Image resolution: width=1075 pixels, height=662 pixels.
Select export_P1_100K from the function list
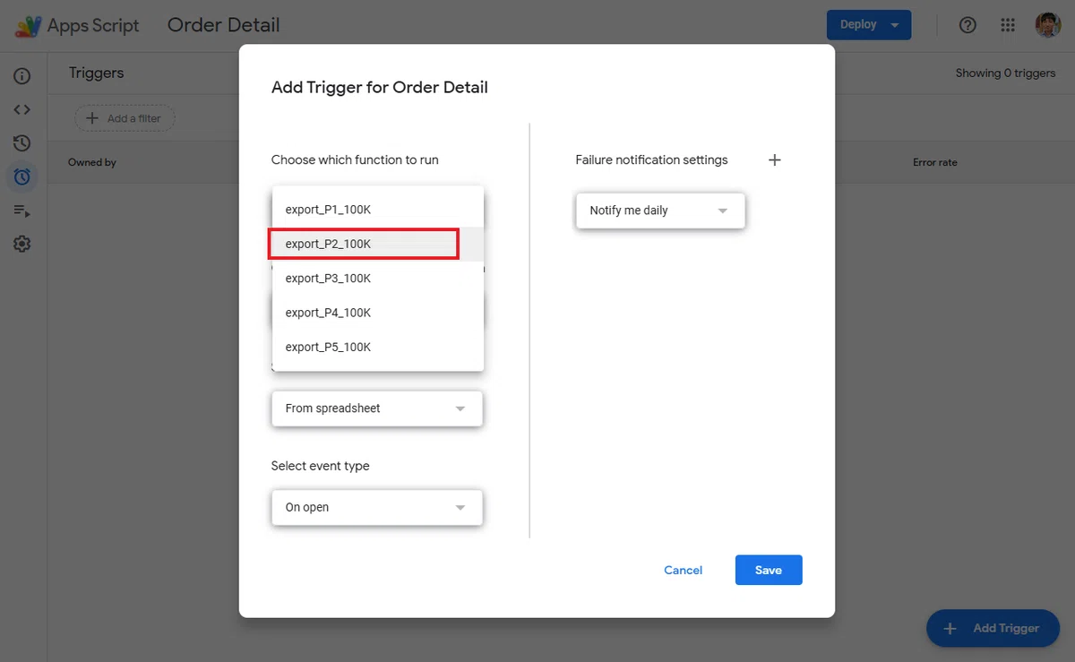pos(378,210)
